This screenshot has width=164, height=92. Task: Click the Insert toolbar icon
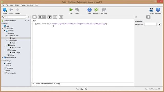tap(5, 10)
